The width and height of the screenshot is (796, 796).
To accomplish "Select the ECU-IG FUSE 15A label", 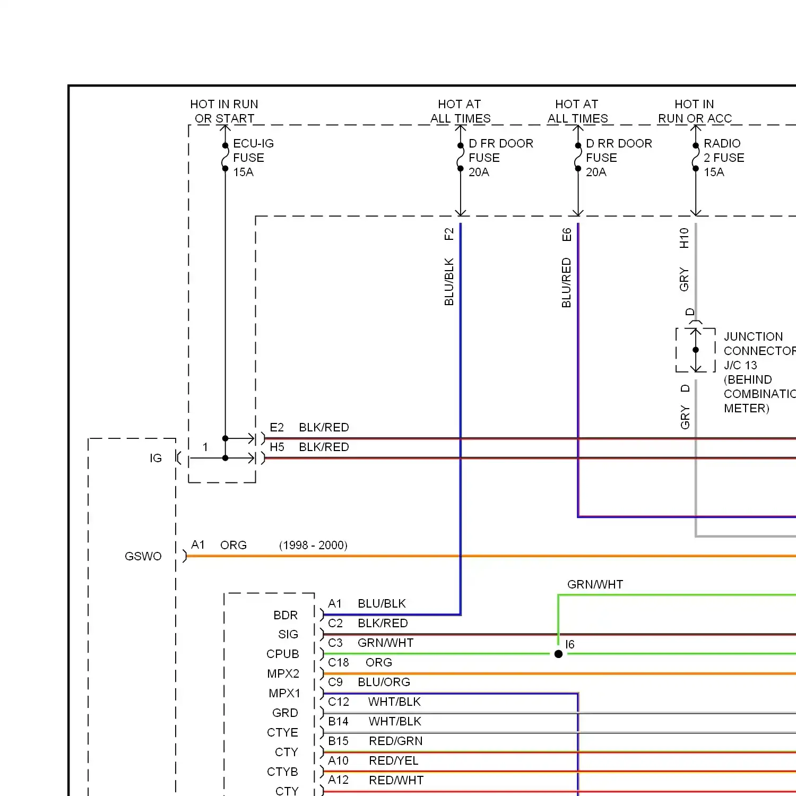I will click(254, 158).
